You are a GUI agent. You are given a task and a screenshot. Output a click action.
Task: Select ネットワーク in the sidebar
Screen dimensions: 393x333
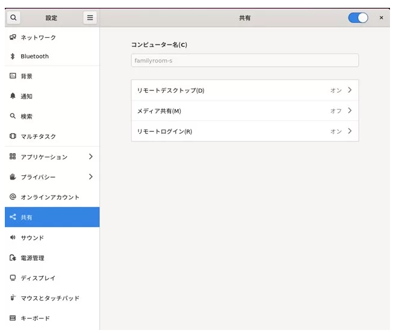click(52, 37)
